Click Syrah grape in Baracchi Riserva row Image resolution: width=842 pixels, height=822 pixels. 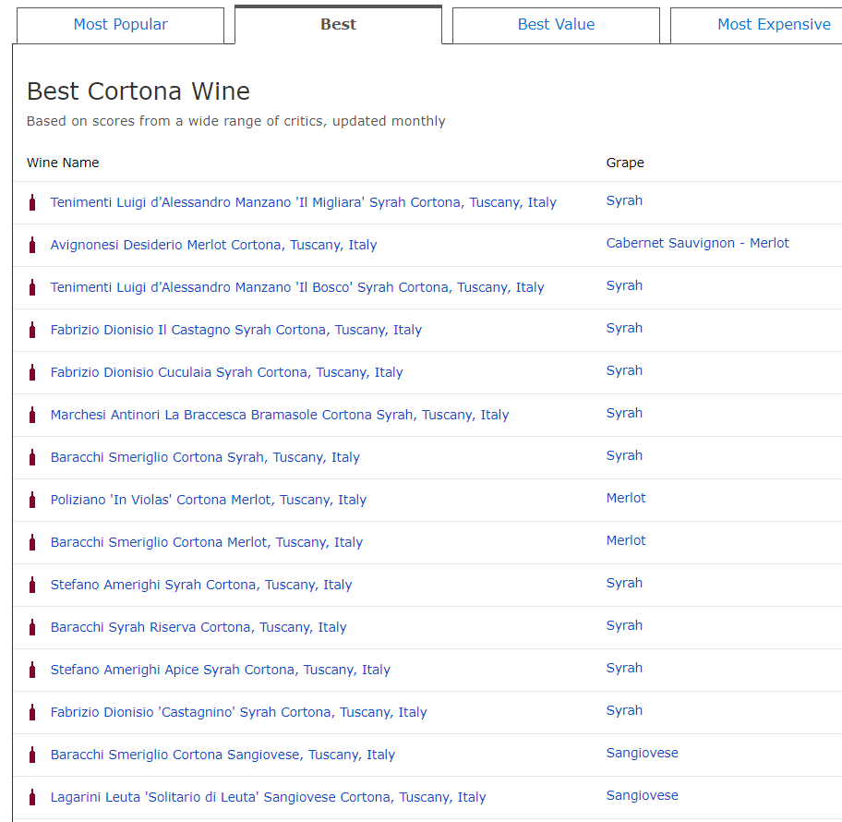624,625
